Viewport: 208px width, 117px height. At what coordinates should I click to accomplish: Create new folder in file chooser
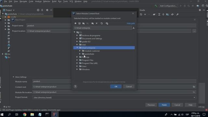tap(93, 23)
